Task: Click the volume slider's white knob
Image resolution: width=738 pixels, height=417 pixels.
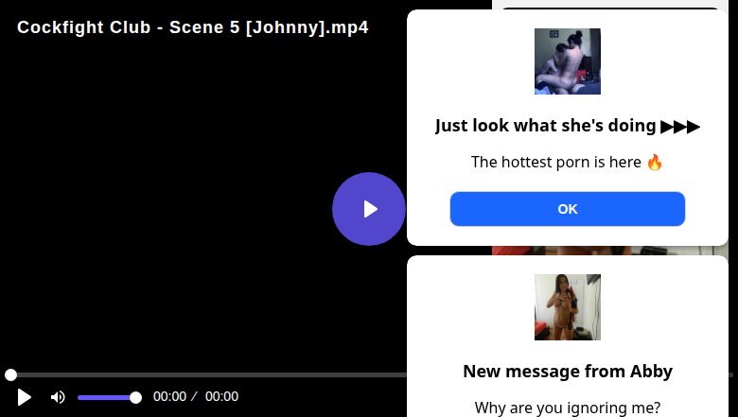Action: click(x=135, y=397)
